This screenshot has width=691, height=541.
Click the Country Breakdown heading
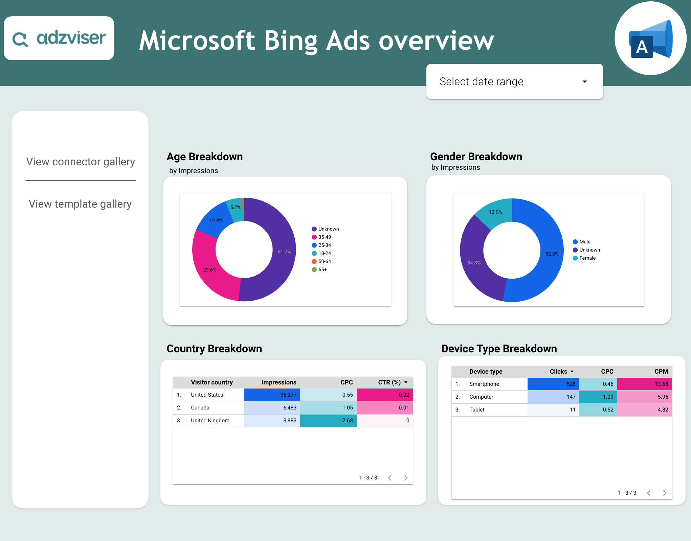(x=214, y=349)
